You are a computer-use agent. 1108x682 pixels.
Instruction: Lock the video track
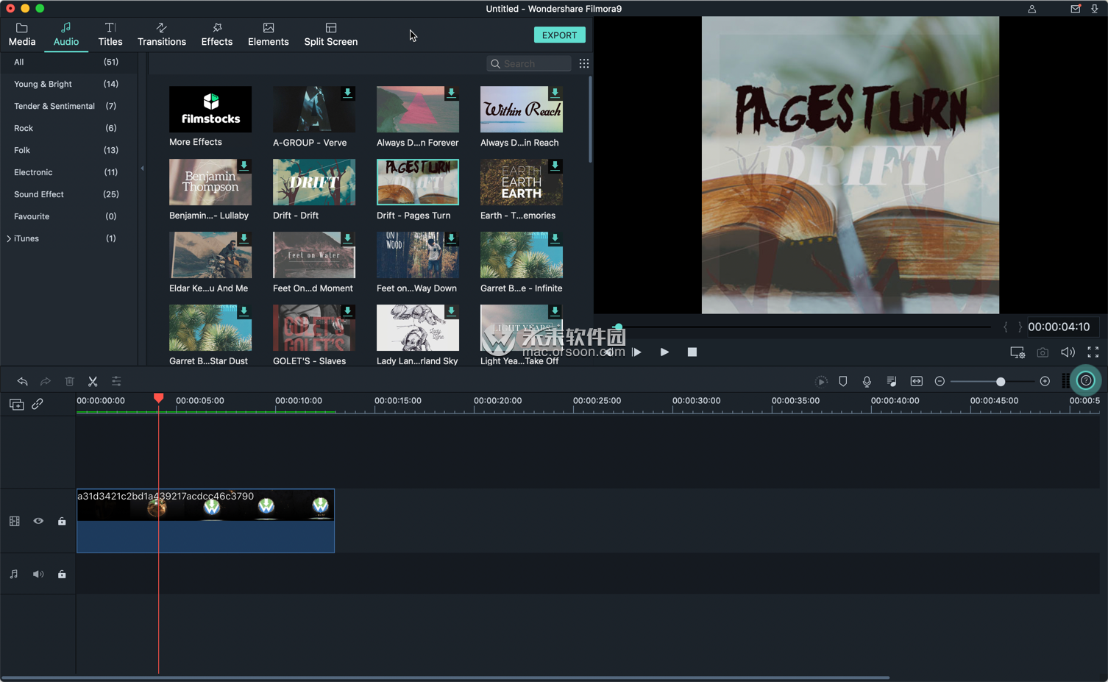[x=62, y=521]
